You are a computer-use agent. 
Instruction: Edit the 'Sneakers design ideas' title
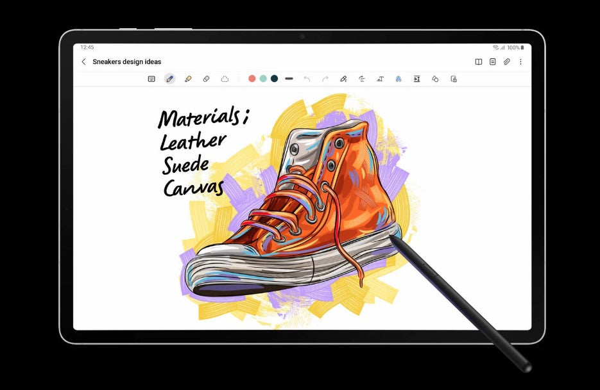point(127,62)
